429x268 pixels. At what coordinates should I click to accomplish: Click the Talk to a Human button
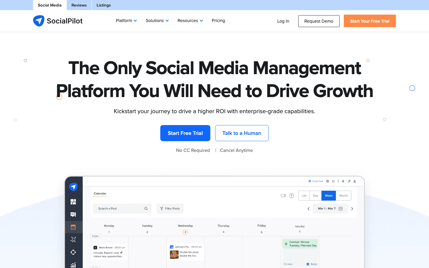(242, 133)
